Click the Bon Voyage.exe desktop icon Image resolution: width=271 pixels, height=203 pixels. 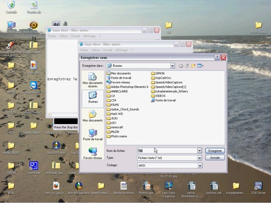79,188
